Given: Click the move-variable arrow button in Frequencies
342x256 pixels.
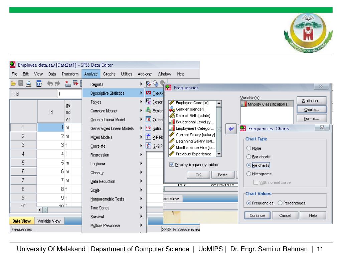Looking at the screenshot, I should 231,129.
